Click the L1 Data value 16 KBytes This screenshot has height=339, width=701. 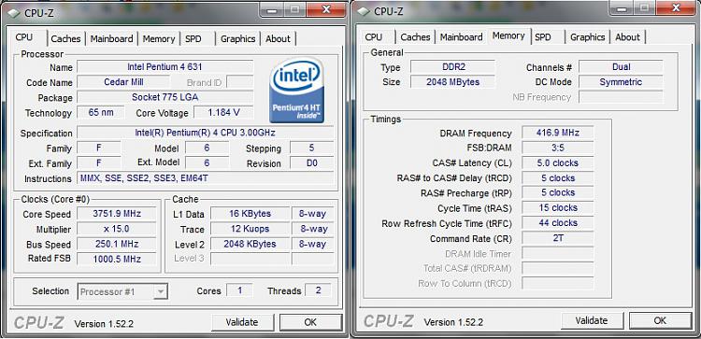point(250,214)
